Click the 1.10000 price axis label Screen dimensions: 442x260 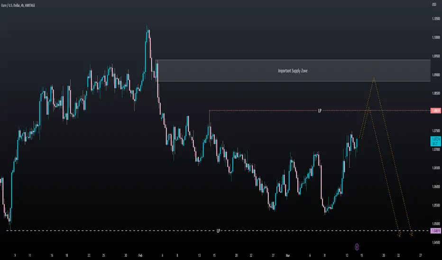click(x=436, y=37)
